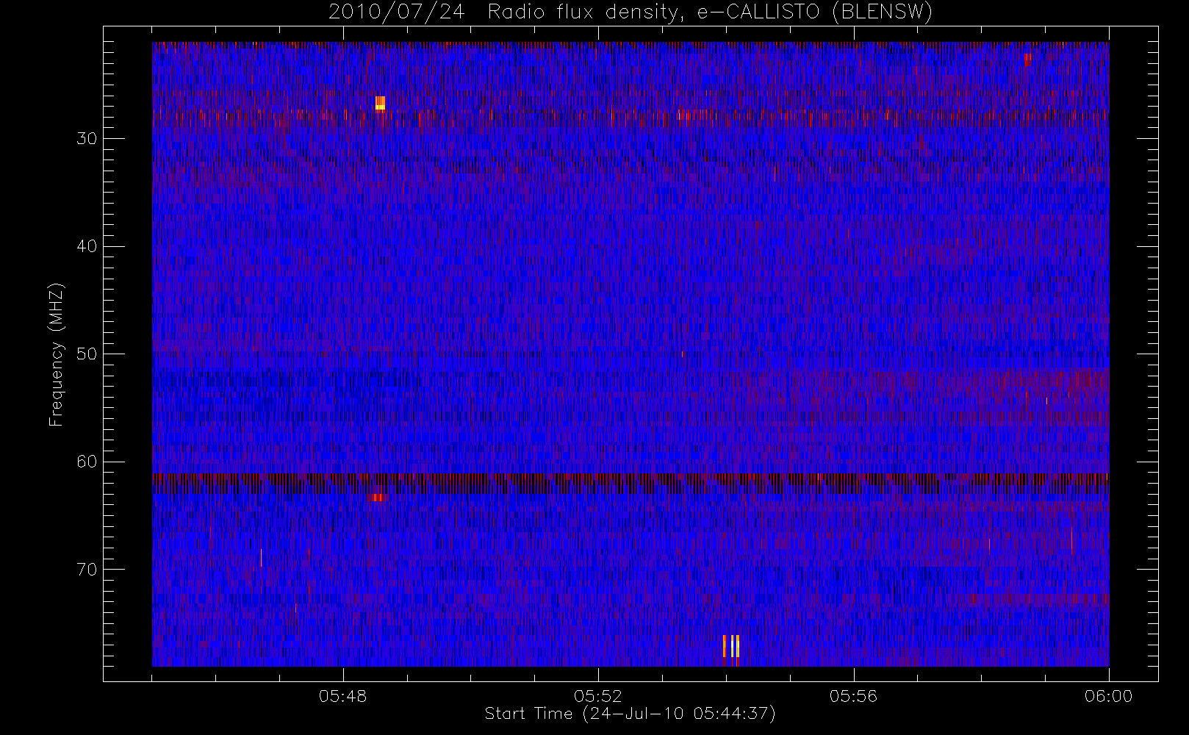Click the 40 frequency tick label

click(x=87, y=246)
